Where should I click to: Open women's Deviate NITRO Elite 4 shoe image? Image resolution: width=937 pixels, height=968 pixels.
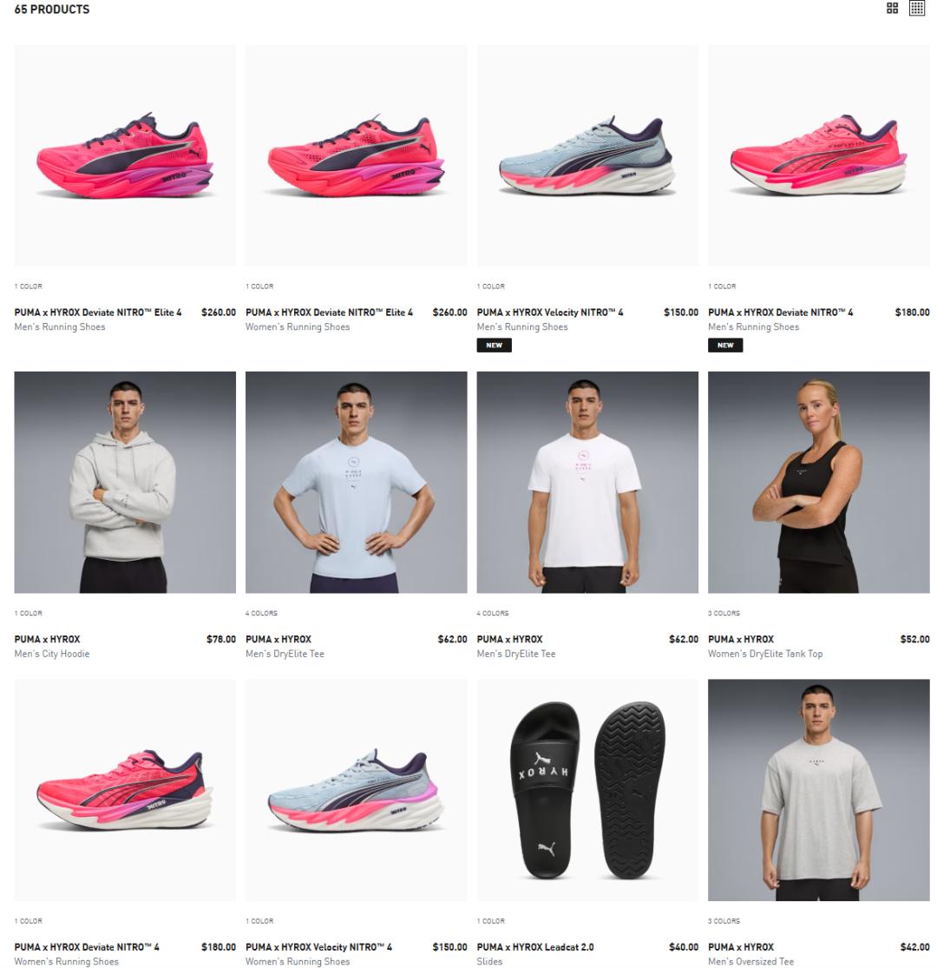coord(356,155)
